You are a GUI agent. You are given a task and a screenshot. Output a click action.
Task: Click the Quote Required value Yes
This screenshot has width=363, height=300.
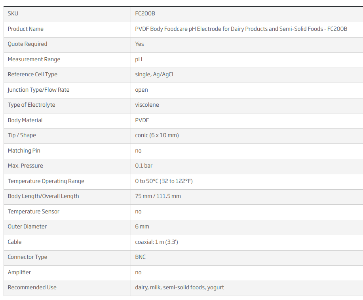(x=139, y=44)
